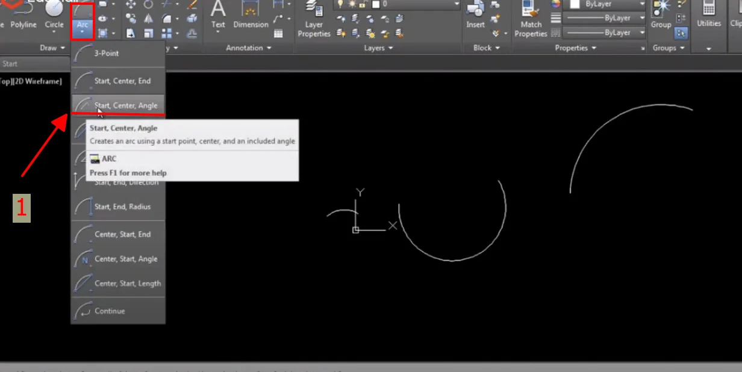Click the Linetype icon in Properties panel
742x372 pixels.
[556, 33]
